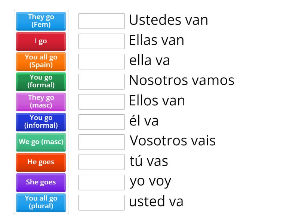Viewport: 299px width, 224px height.
Task: Click the answer box beside "tú vas"
Action: [101, 162]
